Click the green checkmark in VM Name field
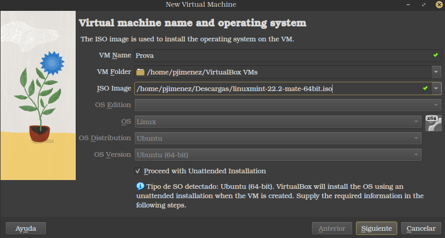 436,55
